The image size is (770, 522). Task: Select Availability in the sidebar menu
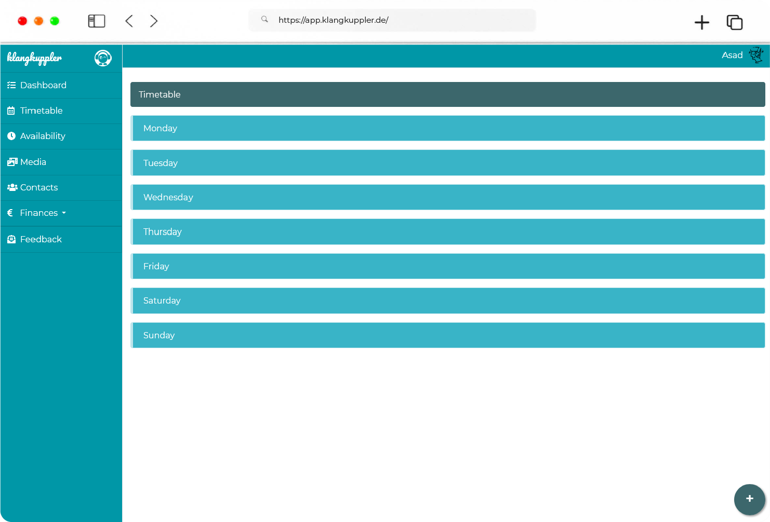[x=43, y=136]
